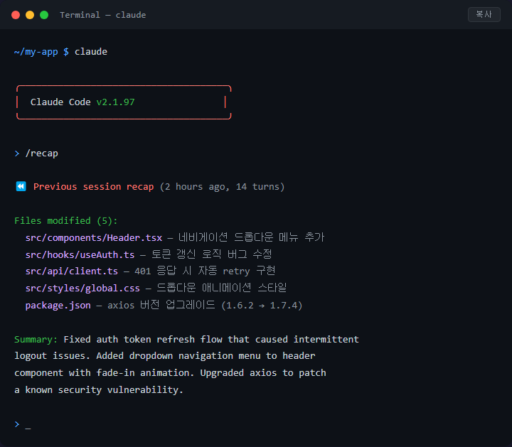Click 'component with fade-in animation' summary line
This screenshot has height=447, width=512.
[x=170, y=373]
